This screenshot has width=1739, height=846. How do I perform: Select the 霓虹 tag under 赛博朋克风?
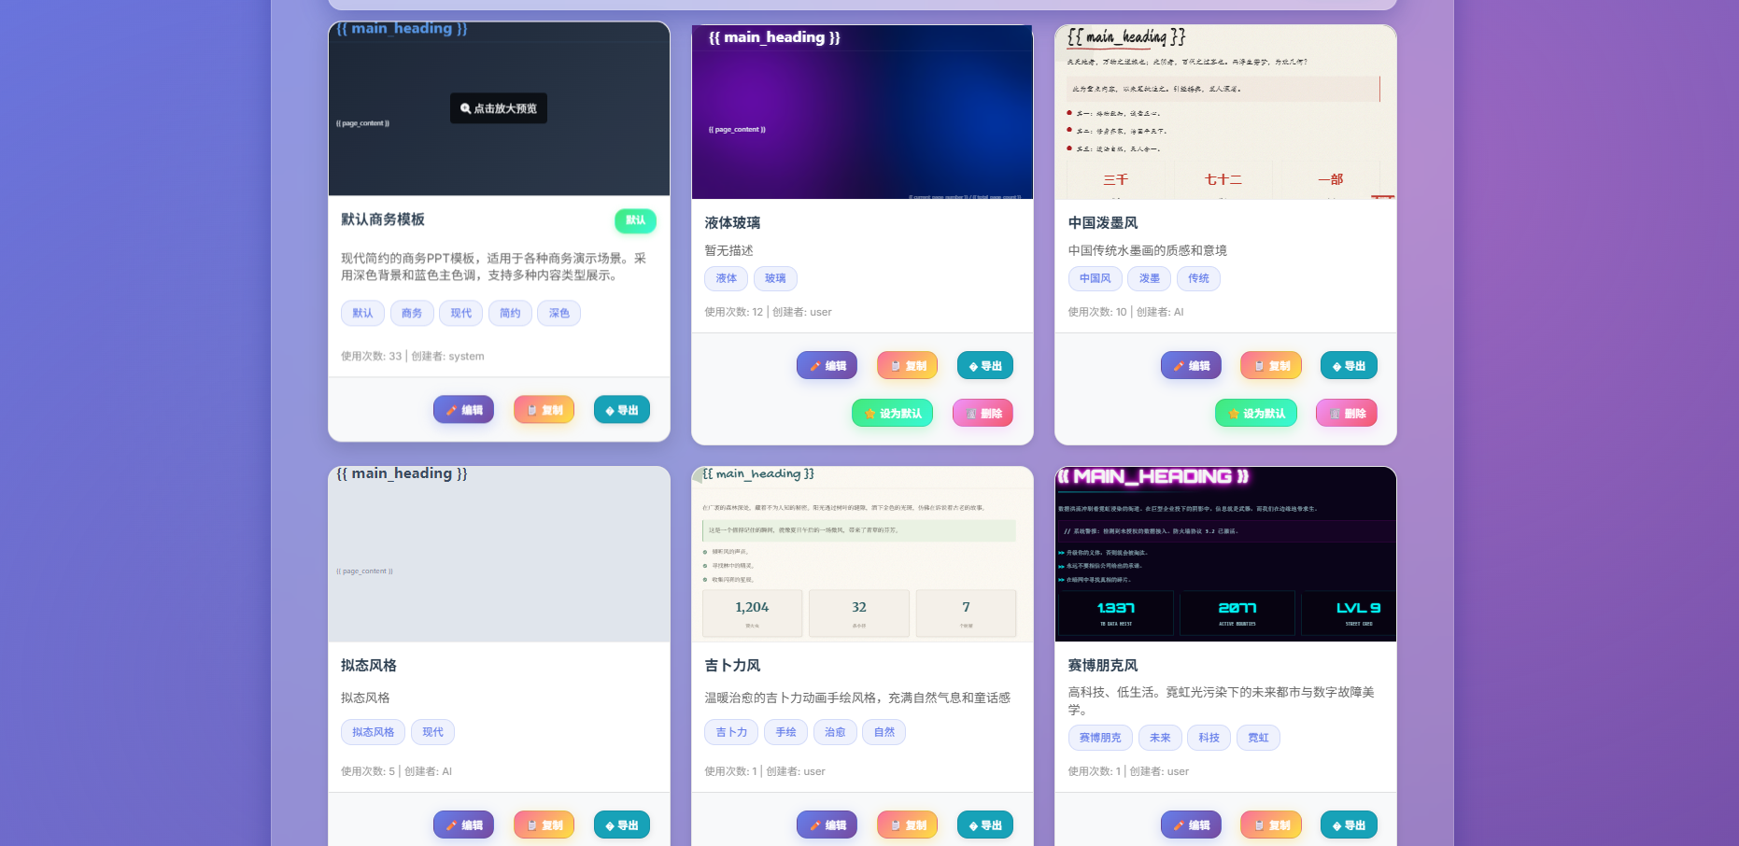pyautogui.click(x=1258, y=737)
